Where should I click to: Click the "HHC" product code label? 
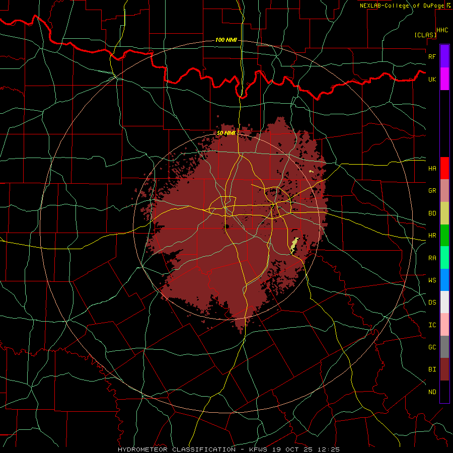pyautogui.click(x=442, y=30)
